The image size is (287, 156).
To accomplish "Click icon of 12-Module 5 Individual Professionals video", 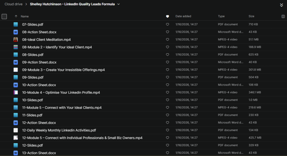I will (16, 138).
